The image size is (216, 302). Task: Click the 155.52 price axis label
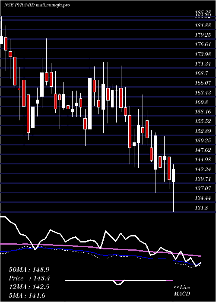[x=203, y=122]
